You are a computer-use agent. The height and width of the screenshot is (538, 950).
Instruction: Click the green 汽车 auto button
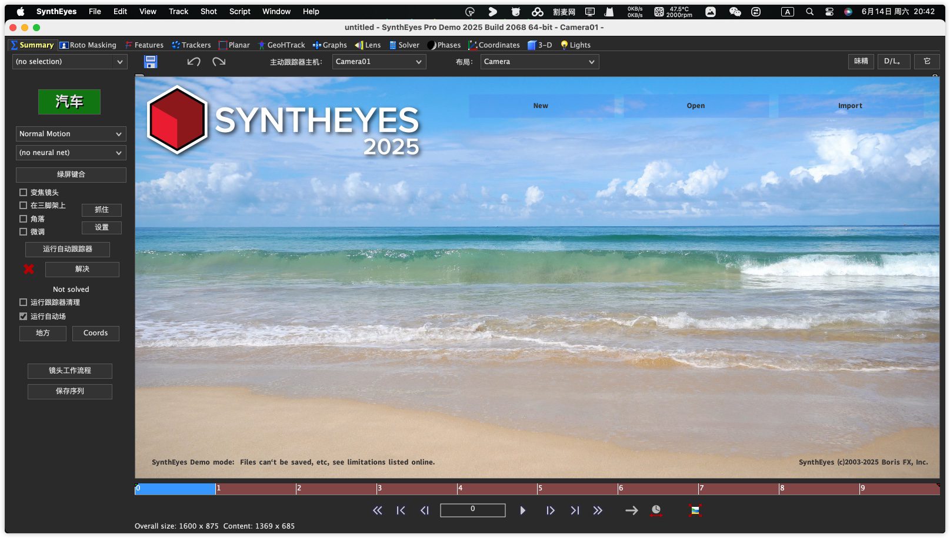click(x=69, y=102)
